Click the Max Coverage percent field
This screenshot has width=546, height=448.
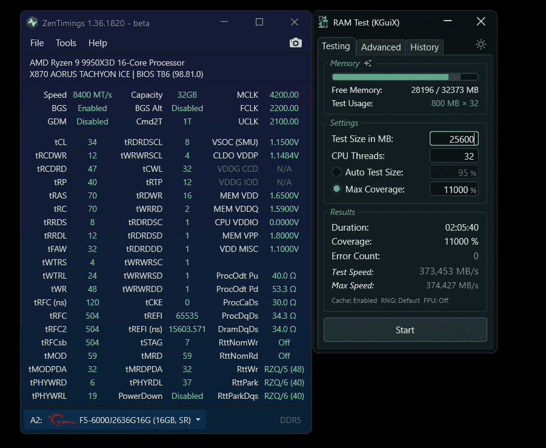454,189
